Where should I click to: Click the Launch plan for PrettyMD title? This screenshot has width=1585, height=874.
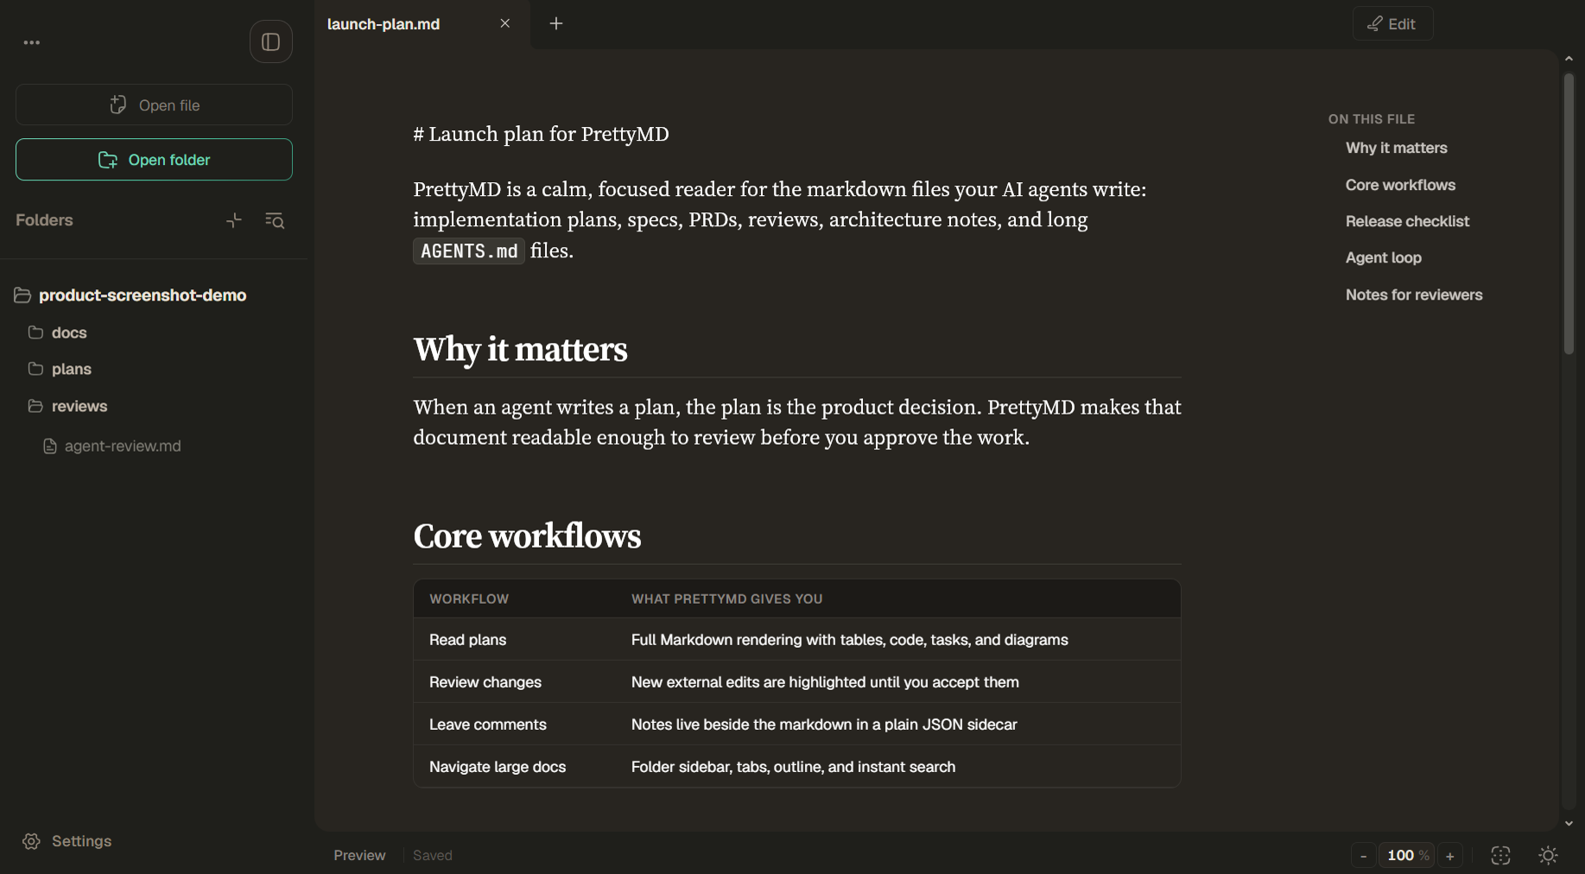[541, 134]
